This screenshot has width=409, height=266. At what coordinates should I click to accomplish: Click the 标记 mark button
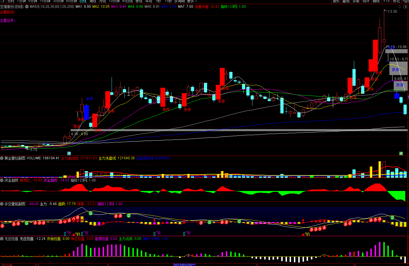pyautogui.click(x=397, y=1)
